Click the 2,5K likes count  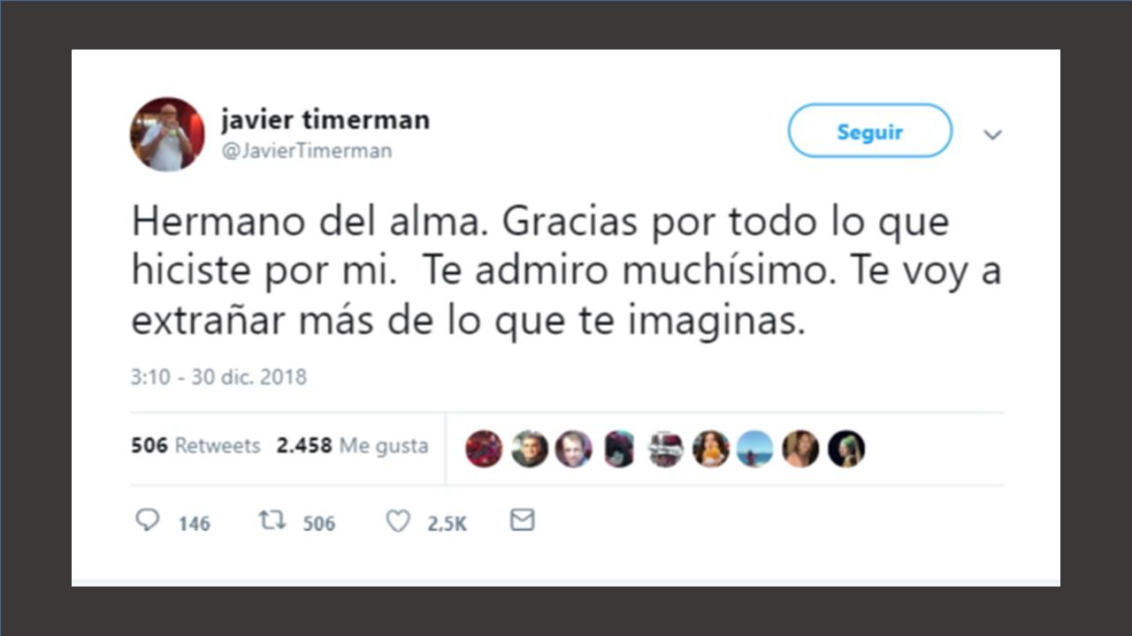[x=447, y=524]
